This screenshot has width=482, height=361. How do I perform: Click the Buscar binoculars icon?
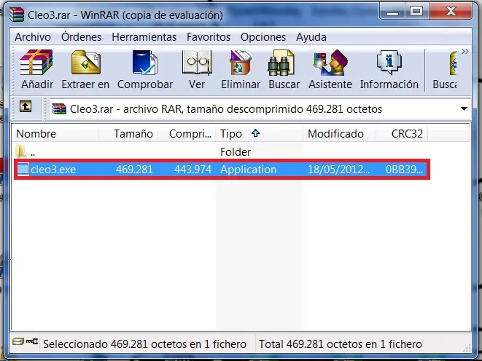tap(281, 63)
